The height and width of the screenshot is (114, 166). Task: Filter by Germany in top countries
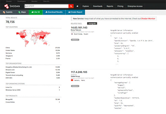(9, 53)
